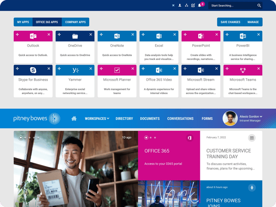This screenshot has width=276, height=207.
Task: Open the Forms menu item
Action: 207,118
